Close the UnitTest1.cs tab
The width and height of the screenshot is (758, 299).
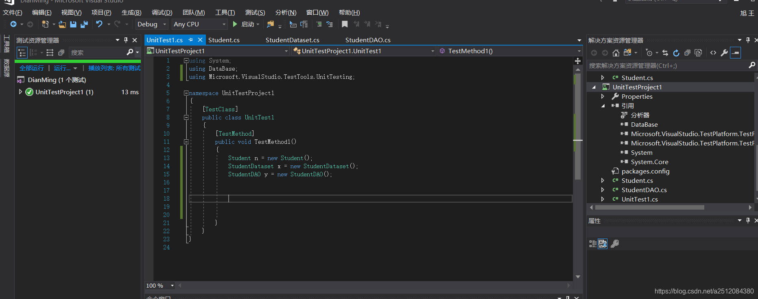pos(200,40)
